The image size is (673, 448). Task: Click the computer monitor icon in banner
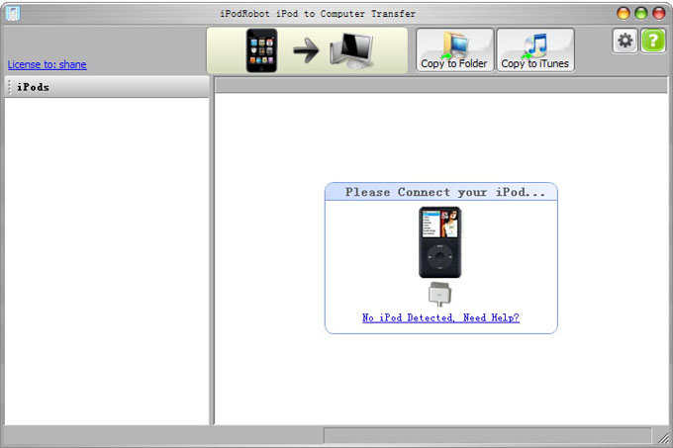tap(351, 51)
